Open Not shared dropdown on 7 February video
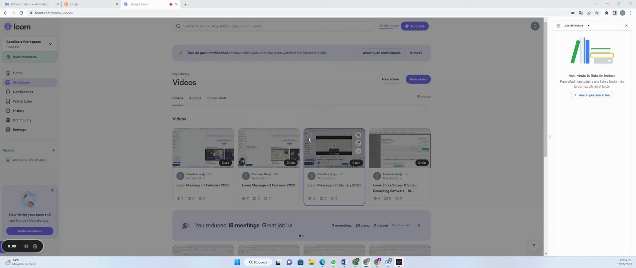 [195, 178]
